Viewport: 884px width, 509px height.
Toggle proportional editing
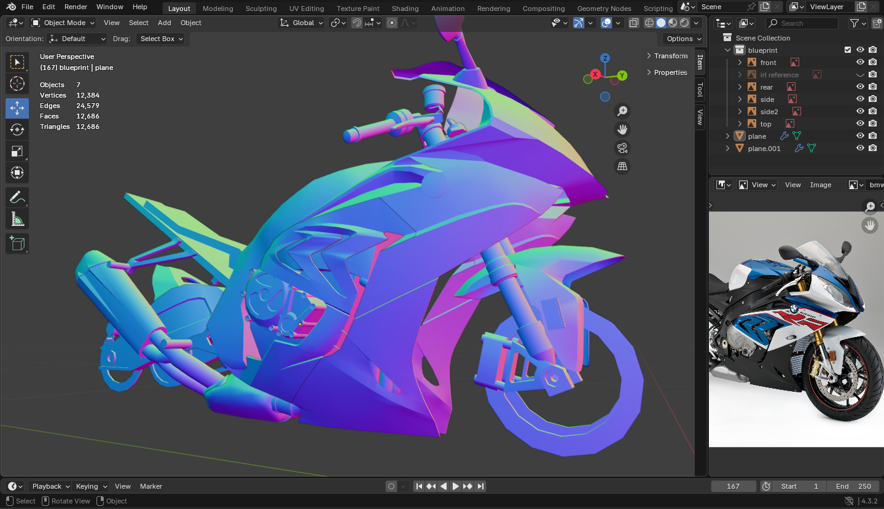pos(392,23)
